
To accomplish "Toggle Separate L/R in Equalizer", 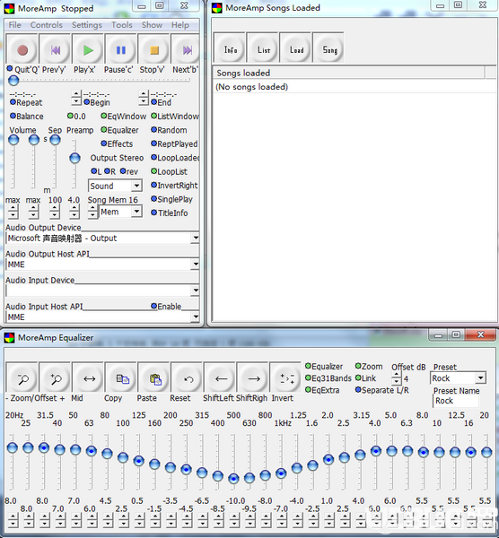I will [382, 390].
